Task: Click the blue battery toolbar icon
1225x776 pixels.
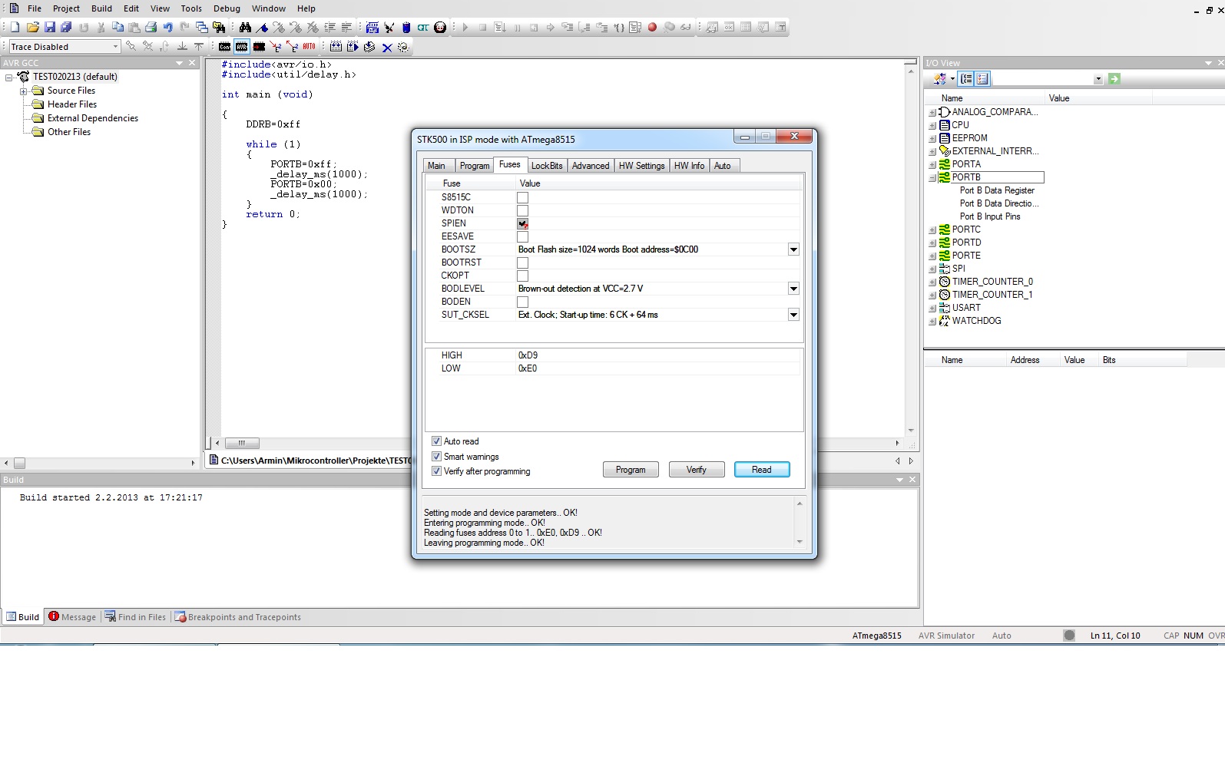Action: tap(406, 27)
